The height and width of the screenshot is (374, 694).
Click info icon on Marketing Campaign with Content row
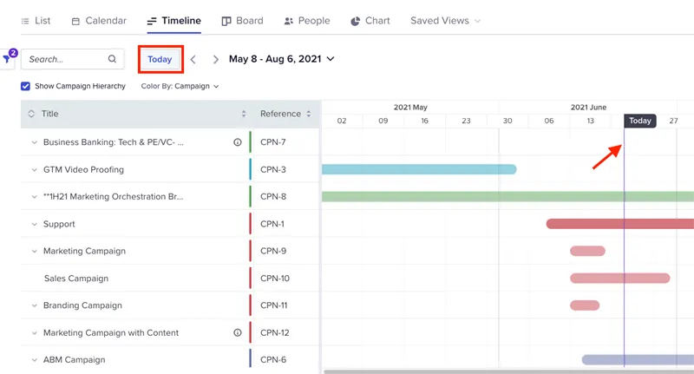click(x=238, y=333)
